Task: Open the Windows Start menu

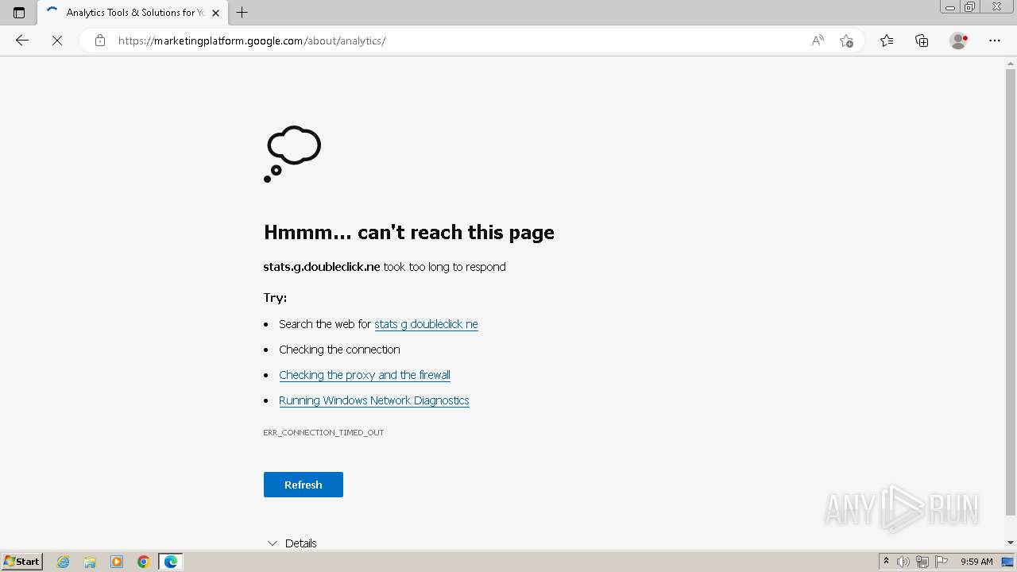Action: [x=21, y=561]
